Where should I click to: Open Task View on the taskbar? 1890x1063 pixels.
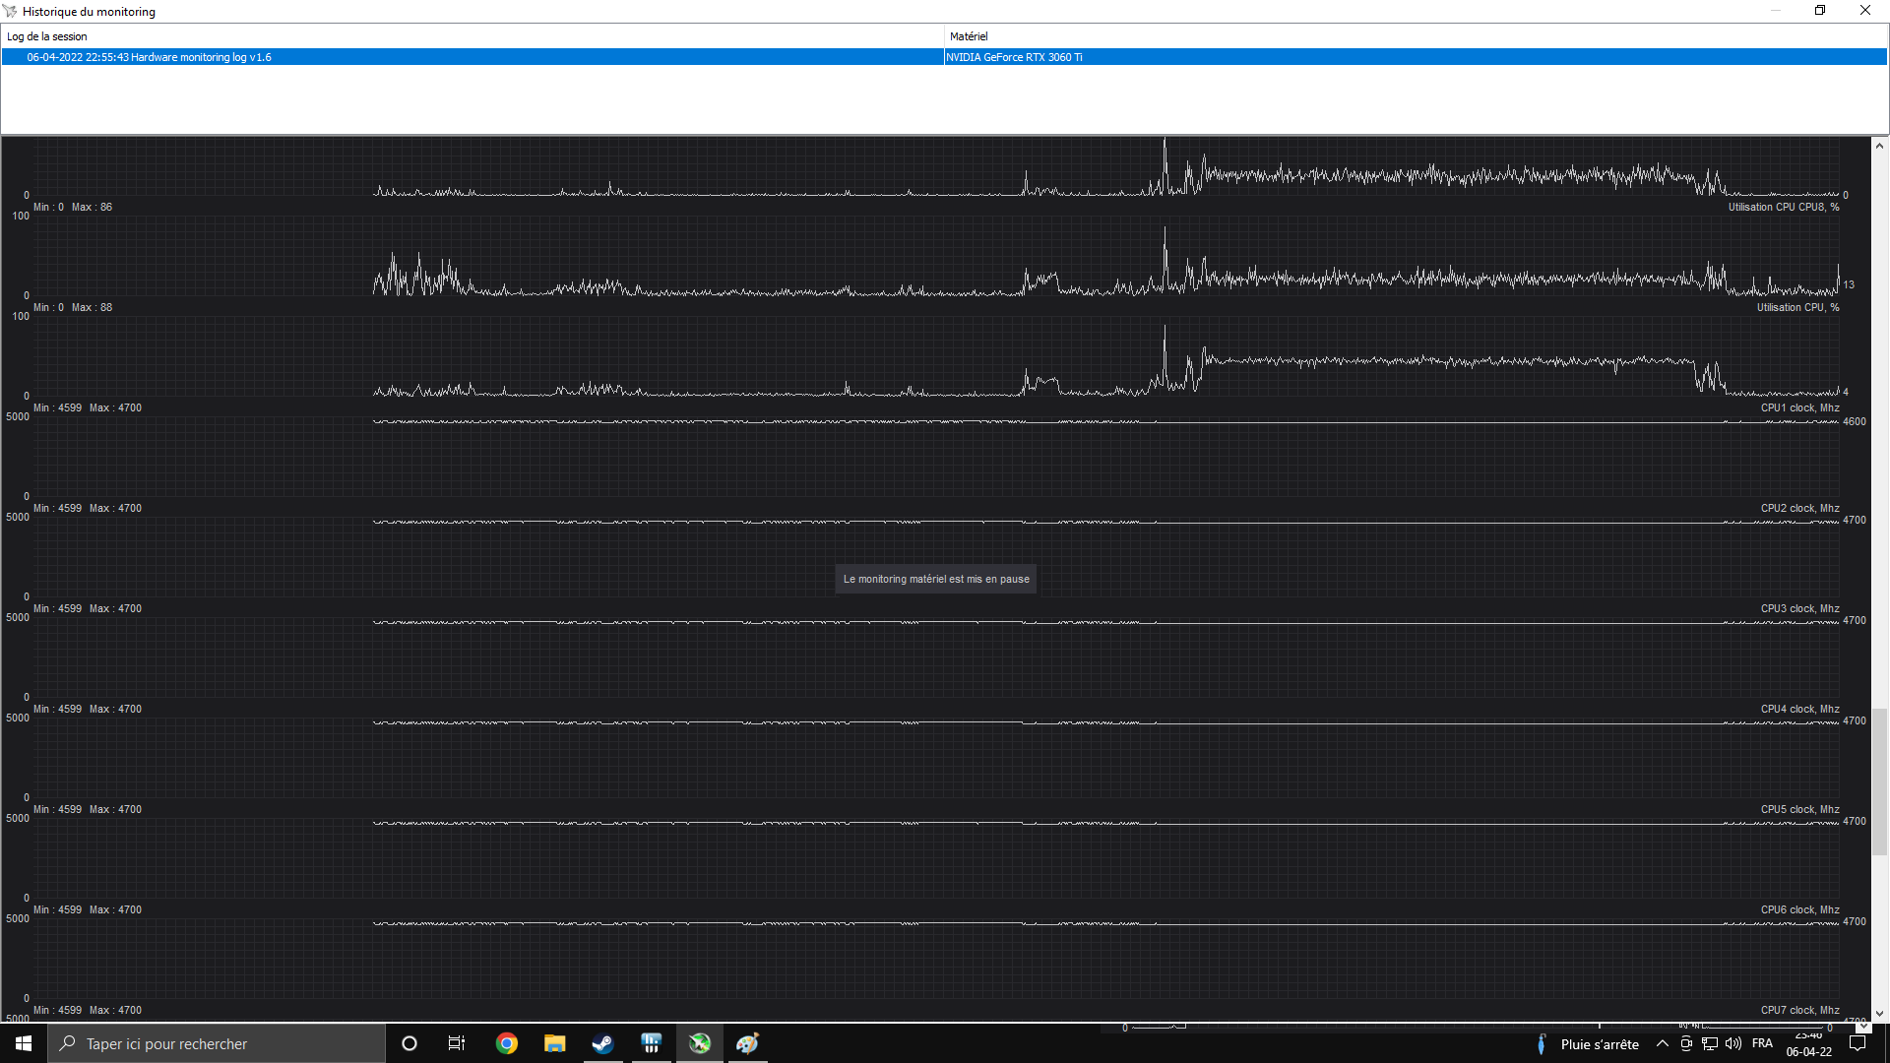click(457, 1043)
